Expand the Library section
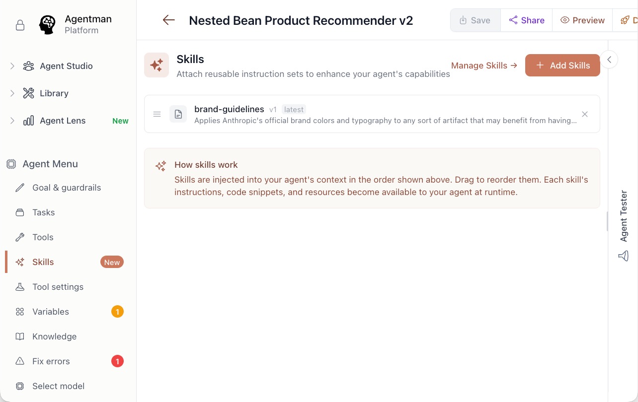Image resolution: width=638 pixels, height=402 pixels. (x=12, y=93)
